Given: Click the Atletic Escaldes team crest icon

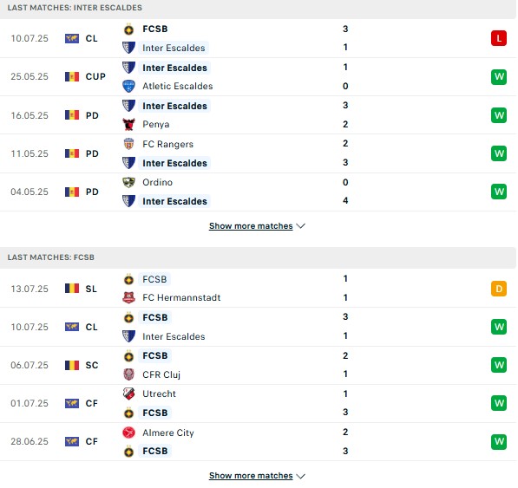Looking at the screenshot, I should [x=128, y=86].
